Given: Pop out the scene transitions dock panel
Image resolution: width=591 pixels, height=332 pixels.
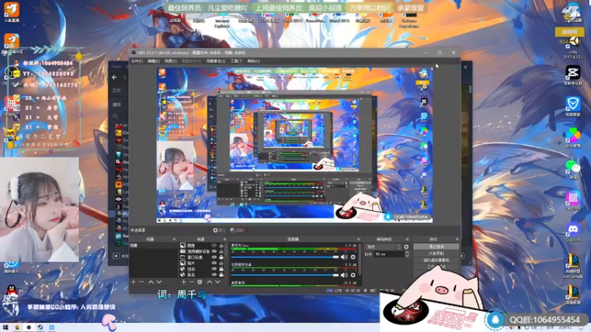Looking at the screenshot, I should pos(407,239).
